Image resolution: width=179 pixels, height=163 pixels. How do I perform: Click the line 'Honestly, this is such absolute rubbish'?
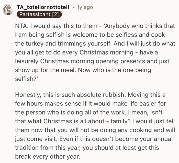90,95
